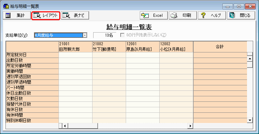Select the 欠勤日数 row header
This screenshot has height=134, width=259.
coord(32,99)
